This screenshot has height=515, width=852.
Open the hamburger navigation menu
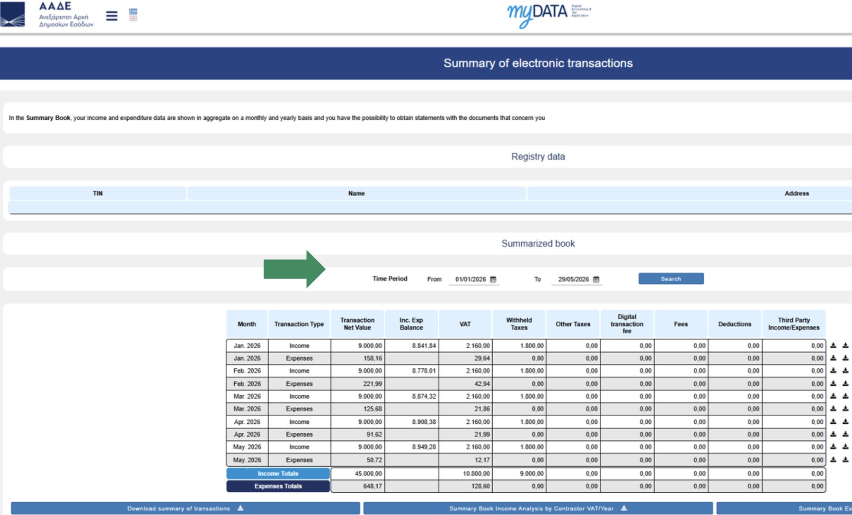112,16
